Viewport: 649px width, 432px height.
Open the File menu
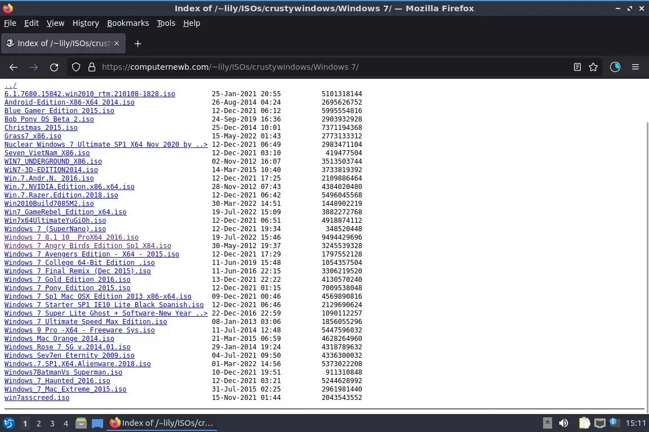point(10,23)
